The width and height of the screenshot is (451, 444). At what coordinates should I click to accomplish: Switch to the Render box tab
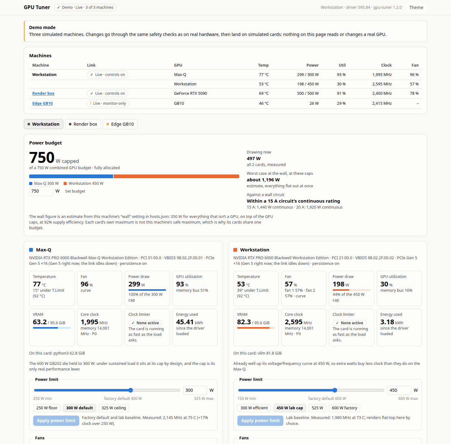pos(83,124)
